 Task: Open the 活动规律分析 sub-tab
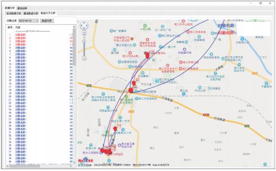tap(14, 13)
